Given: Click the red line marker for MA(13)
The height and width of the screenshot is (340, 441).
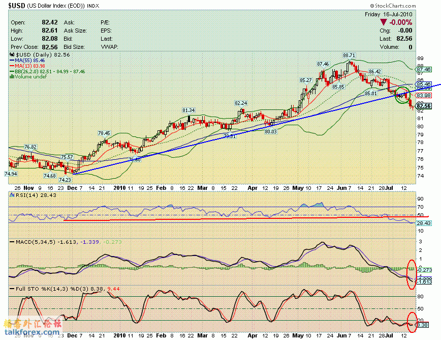Looking at the screenshot, I should (x=12, y=66).
